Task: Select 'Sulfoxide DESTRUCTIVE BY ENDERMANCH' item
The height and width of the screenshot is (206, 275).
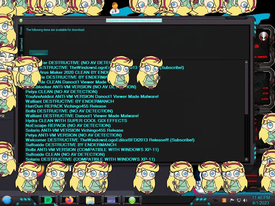Action: pos(71,145)
